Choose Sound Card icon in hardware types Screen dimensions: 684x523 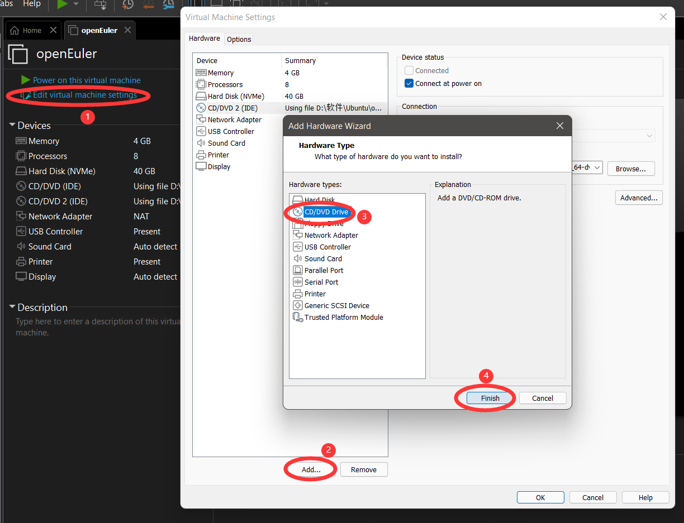coord(298,258)
